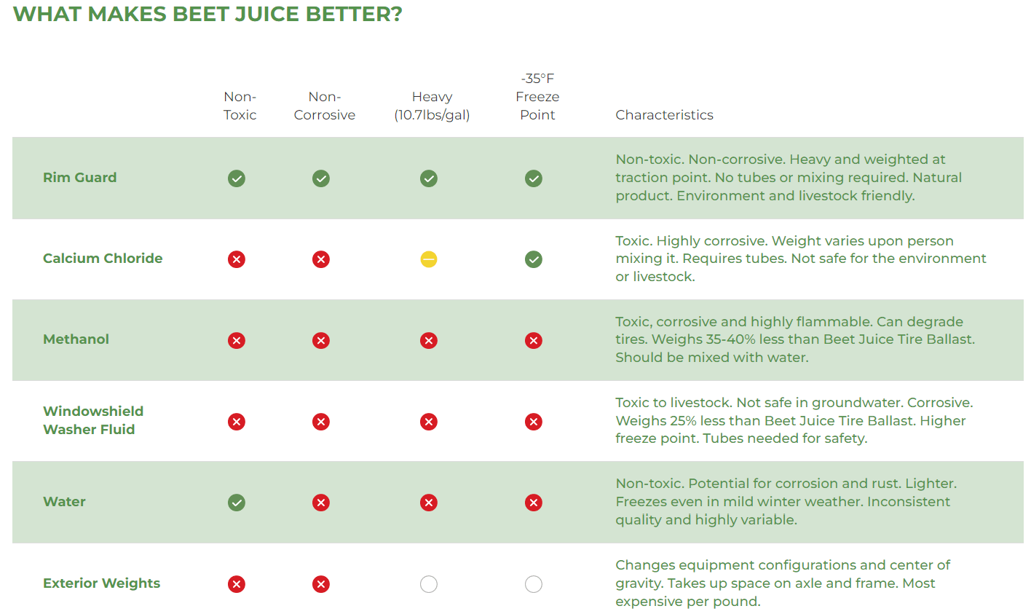Click the What Makes Beet Juice Better heading
The width and height of the screenshot is (1031, 614).
pyautogui.click(x=208, y=14)
